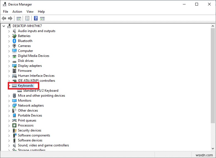
Task: Click the Disk drives icon
Action: pyautogui.click(x=14, y=61)
